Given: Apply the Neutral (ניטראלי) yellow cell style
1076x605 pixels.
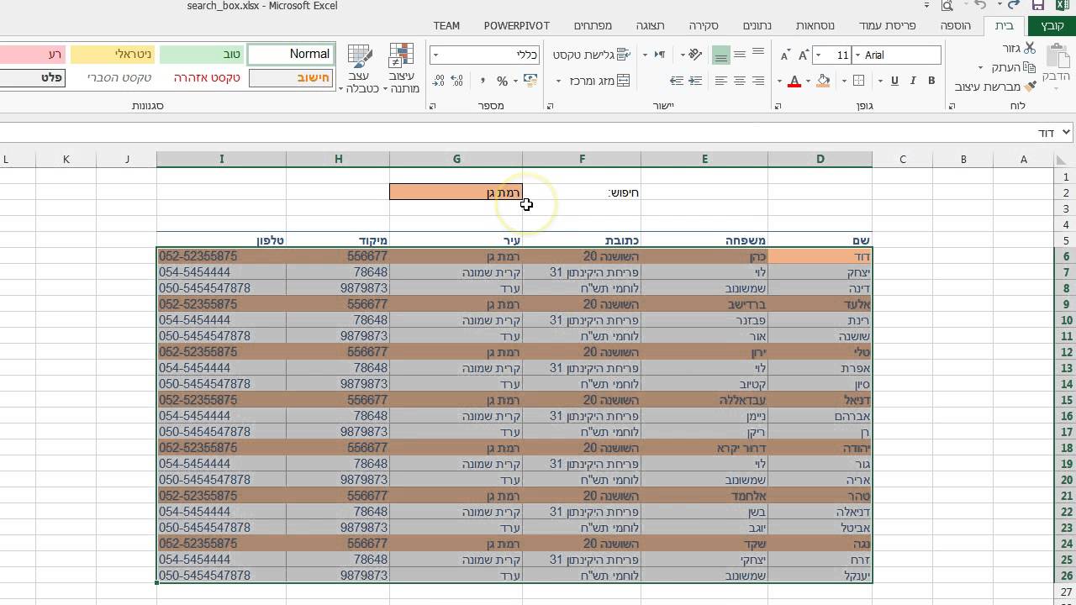Looking at the screenshot, I should (x=112, y=54).
